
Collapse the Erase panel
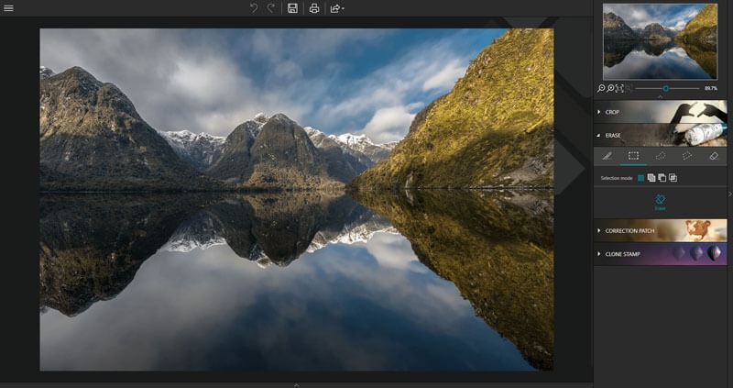660,135
